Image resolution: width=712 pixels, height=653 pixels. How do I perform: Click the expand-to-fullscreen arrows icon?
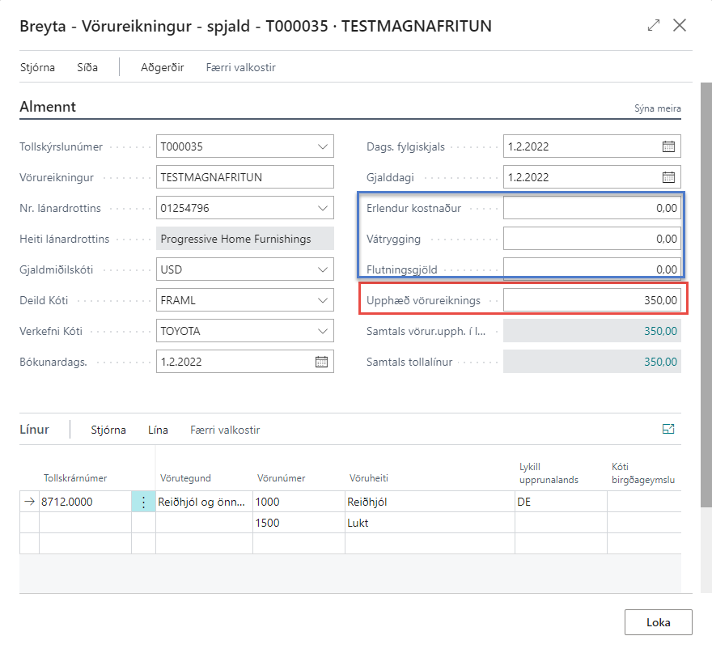point(654,25)
